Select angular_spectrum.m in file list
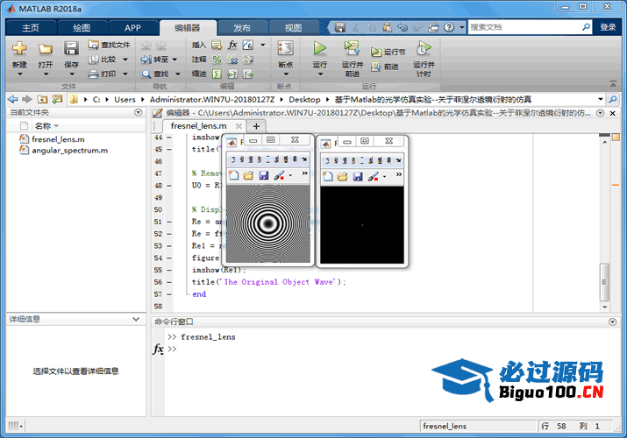This screenshot has height=438, width=627. point(69,151)
